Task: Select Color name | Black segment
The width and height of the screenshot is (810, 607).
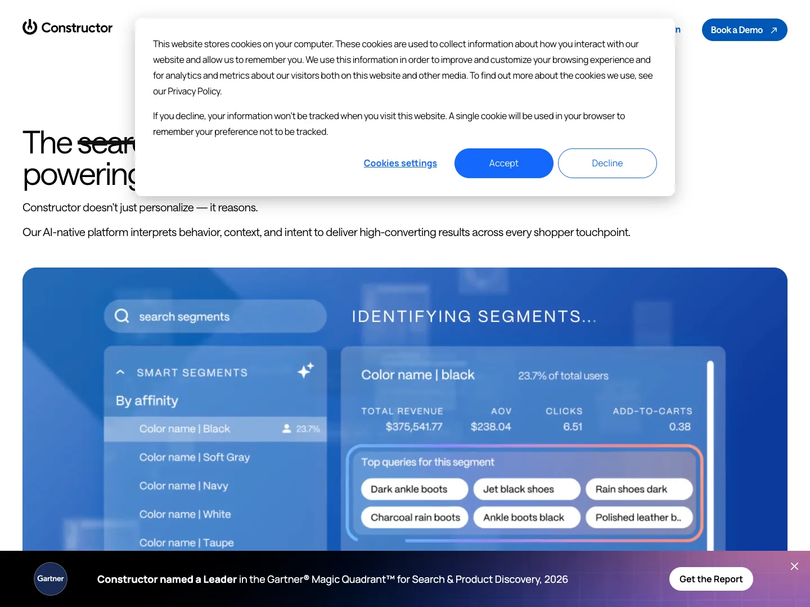Action: point(215,429)
